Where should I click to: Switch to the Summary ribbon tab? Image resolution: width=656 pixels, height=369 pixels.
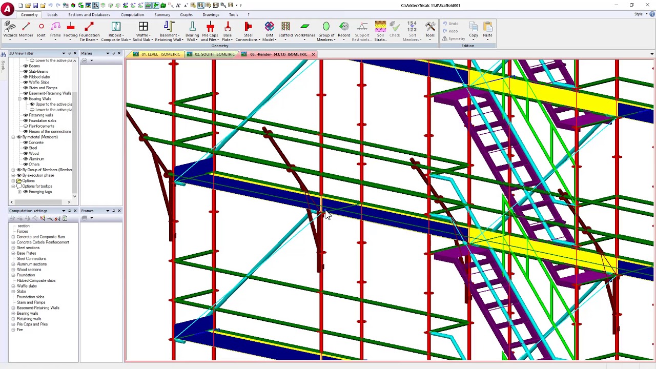(162, 14)
